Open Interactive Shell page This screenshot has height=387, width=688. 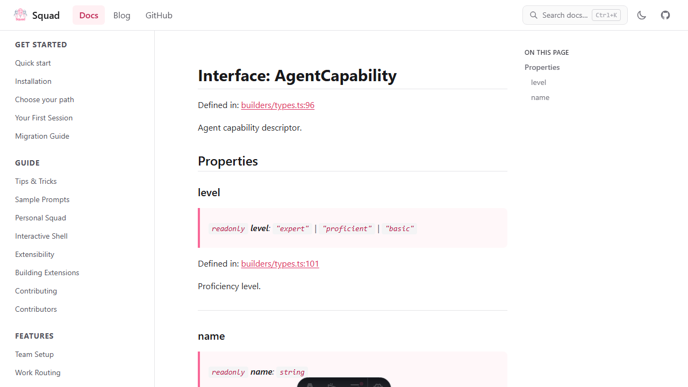pos(41,236)
